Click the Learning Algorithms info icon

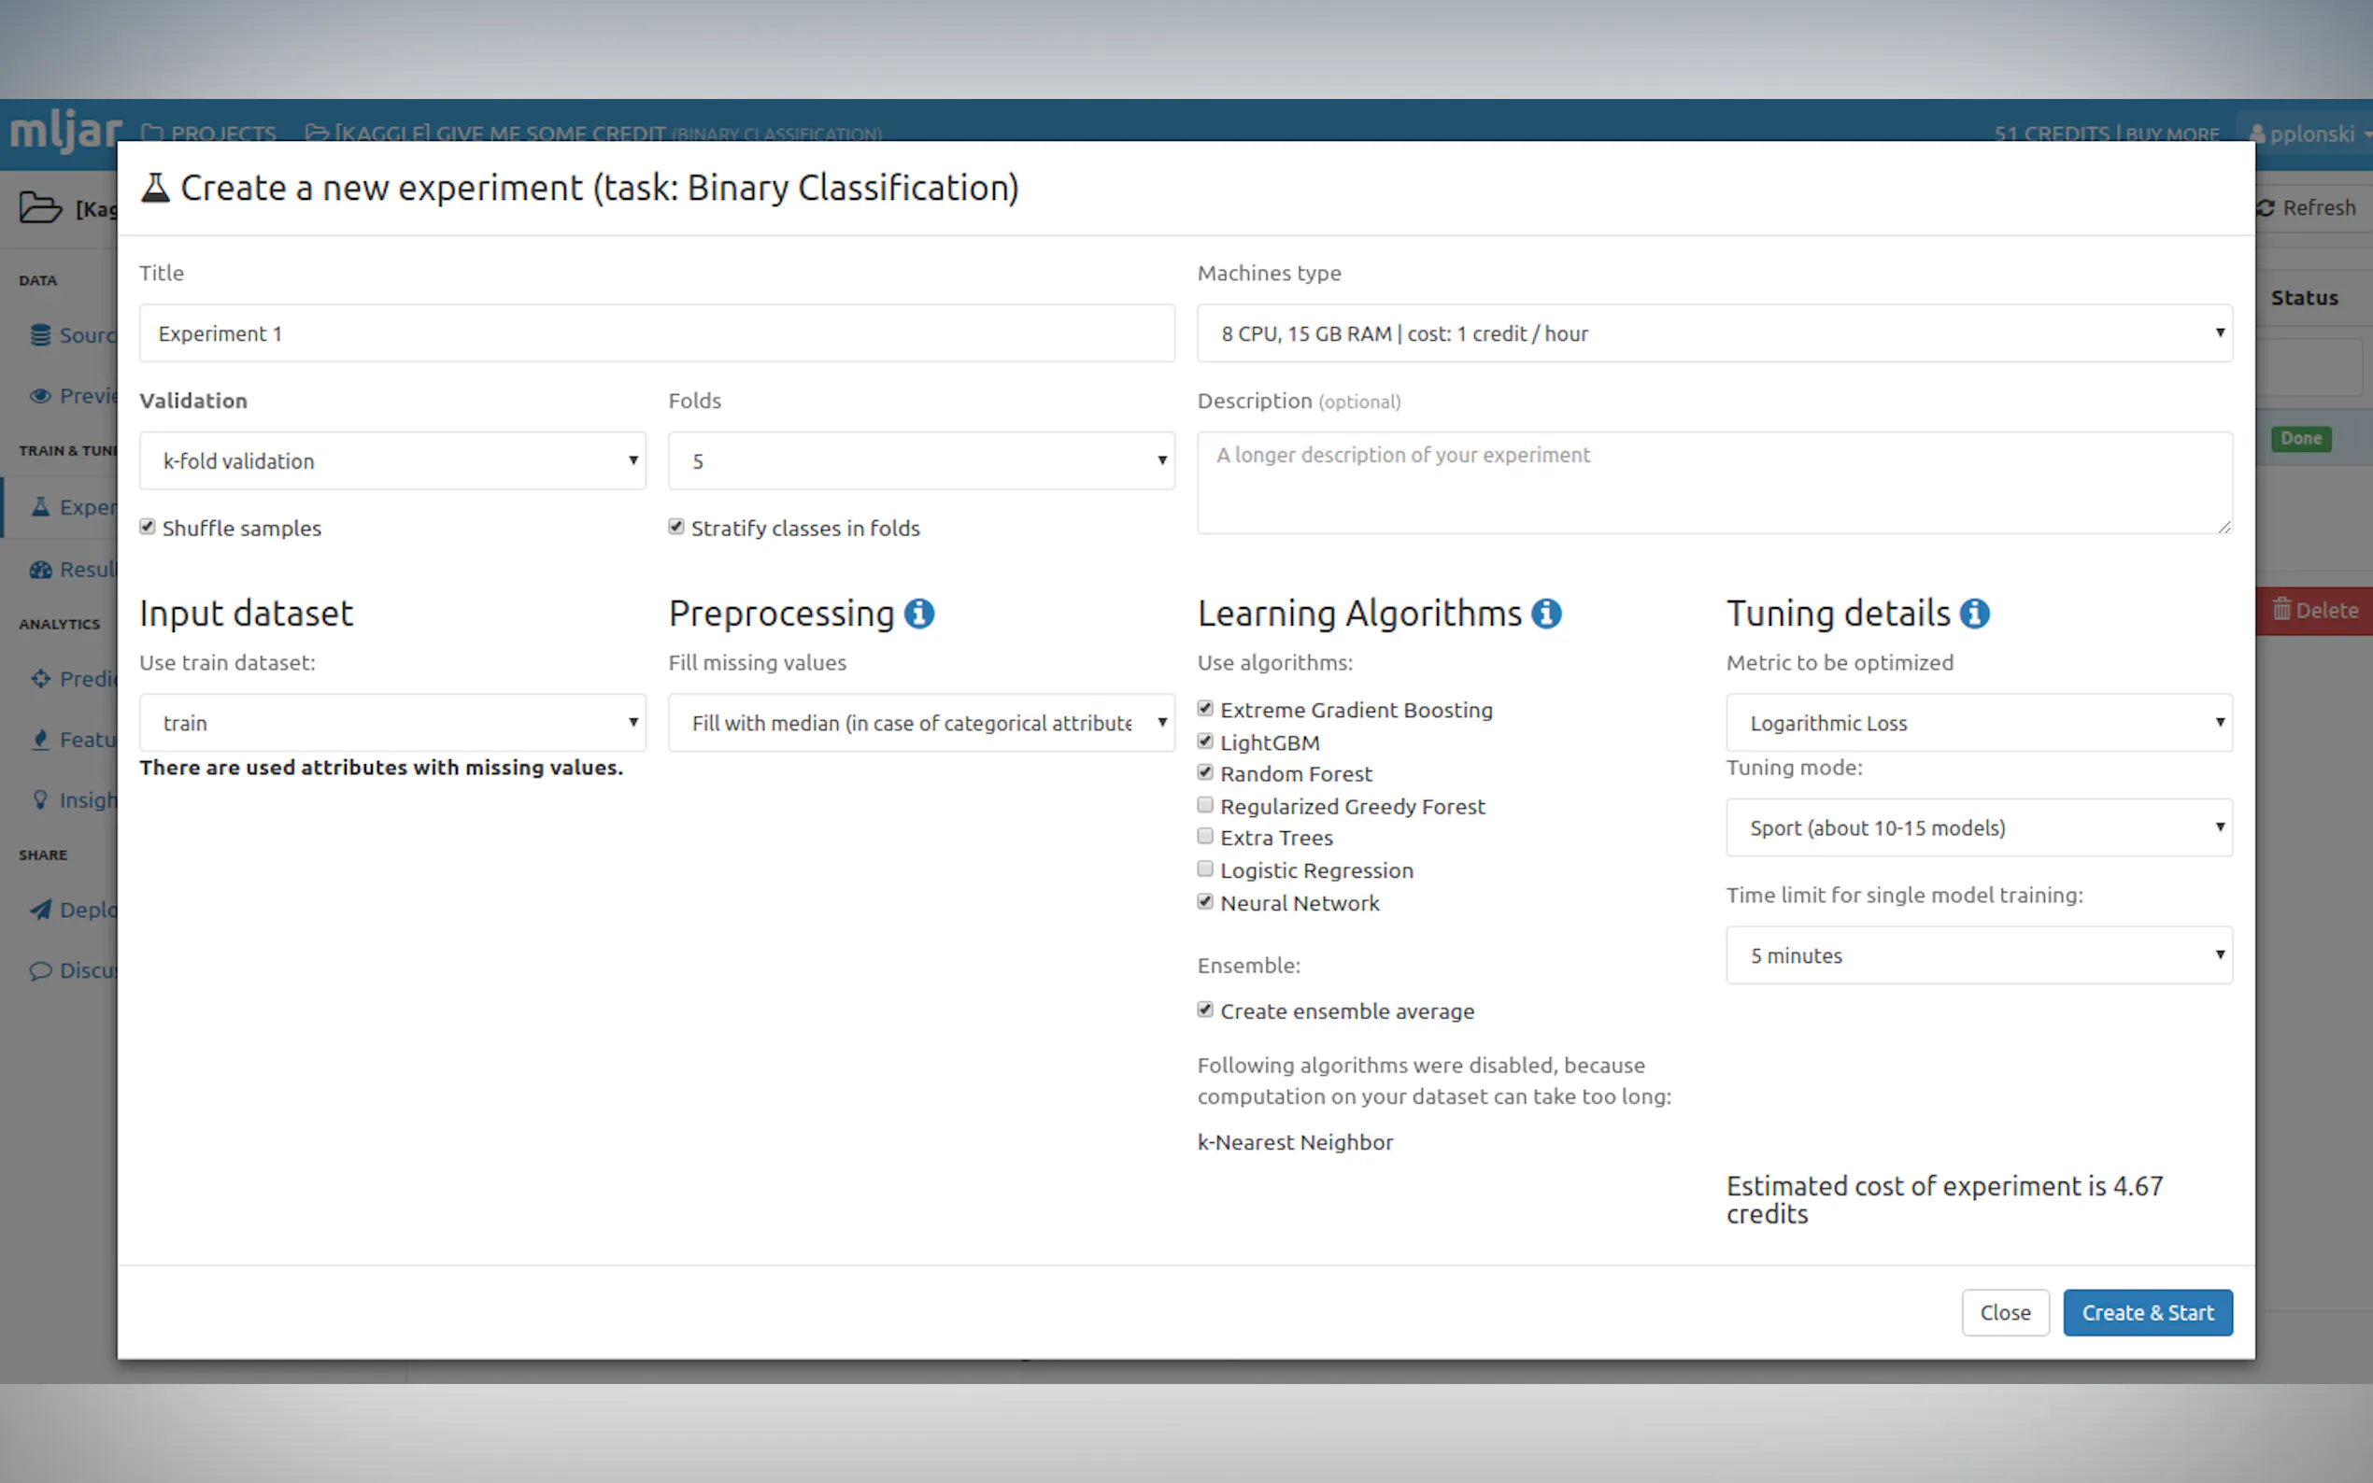click(x=1546, y=614)
